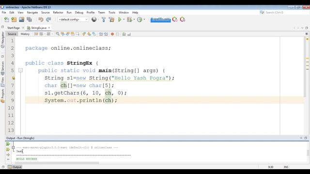Click the Output horizontal scrollbar
The width and height of the screenshot is (310, 174).
pos(57,163)
